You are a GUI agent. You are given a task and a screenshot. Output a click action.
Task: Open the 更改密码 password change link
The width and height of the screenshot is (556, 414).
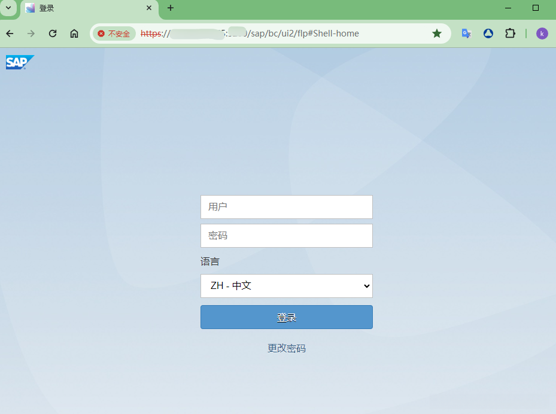[286, 348]
